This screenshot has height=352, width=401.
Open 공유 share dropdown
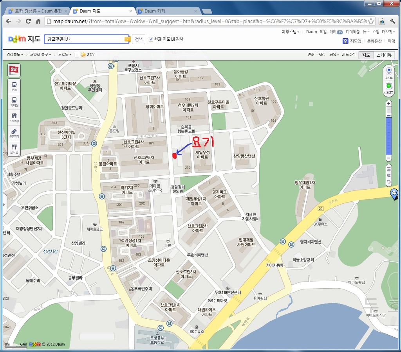pos(334,55)
